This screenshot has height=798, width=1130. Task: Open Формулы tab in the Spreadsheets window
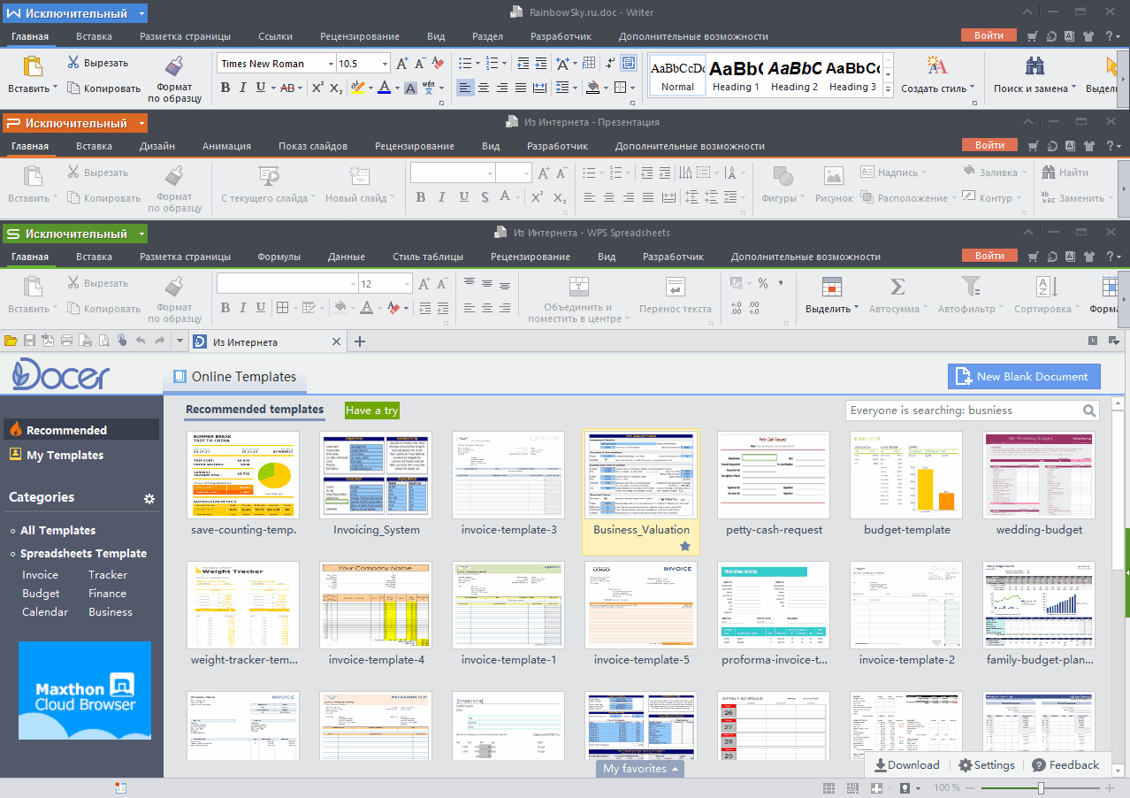point(279,257)
